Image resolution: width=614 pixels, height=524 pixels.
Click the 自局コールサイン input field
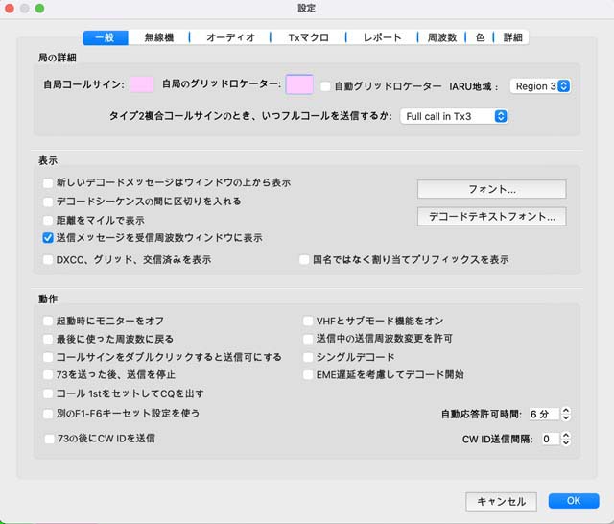pos(142,85)
